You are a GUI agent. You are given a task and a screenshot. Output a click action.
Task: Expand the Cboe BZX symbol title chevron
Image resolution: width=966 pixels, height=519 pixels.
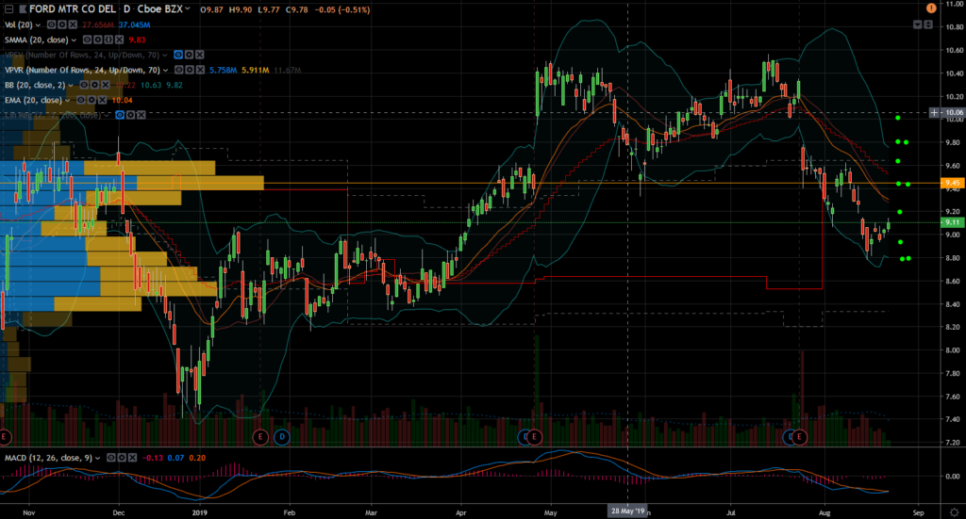(x=188, y=8)
